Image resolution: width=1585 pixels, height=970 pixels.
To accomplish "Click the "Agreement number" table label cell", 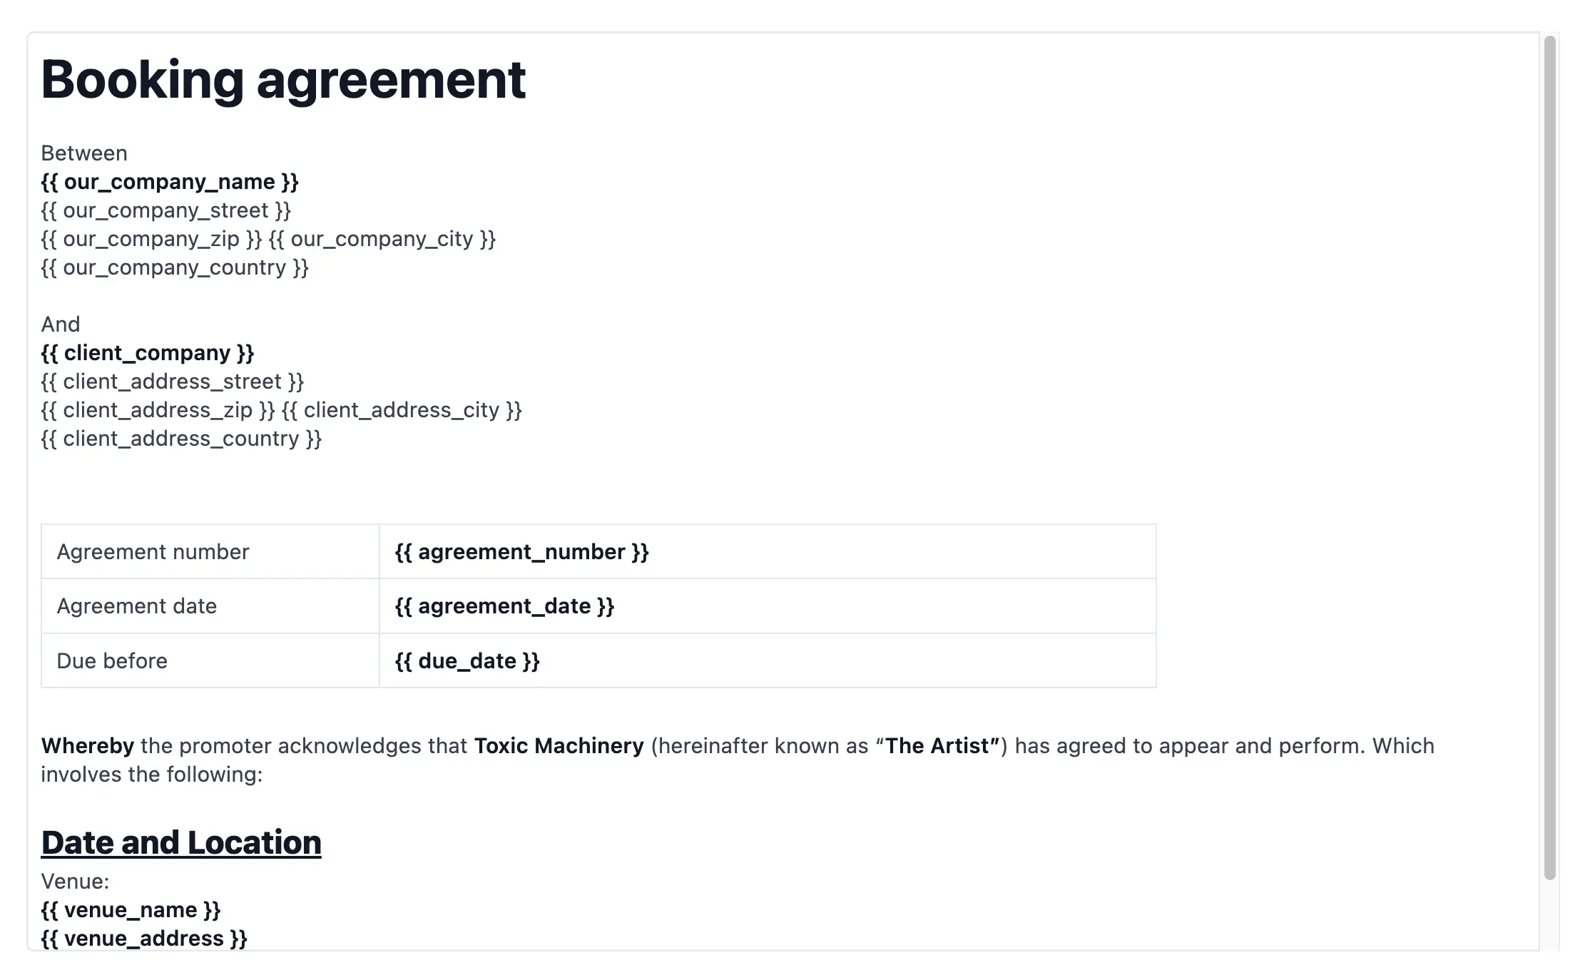I will pyautogui.click(x=153, y=552).
